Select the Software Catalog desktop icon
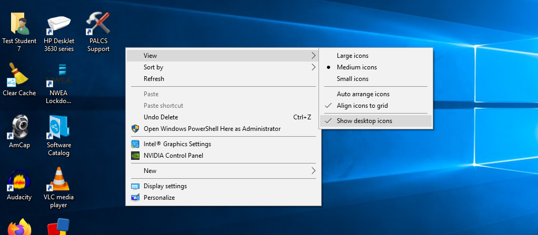 pos(58,129)
